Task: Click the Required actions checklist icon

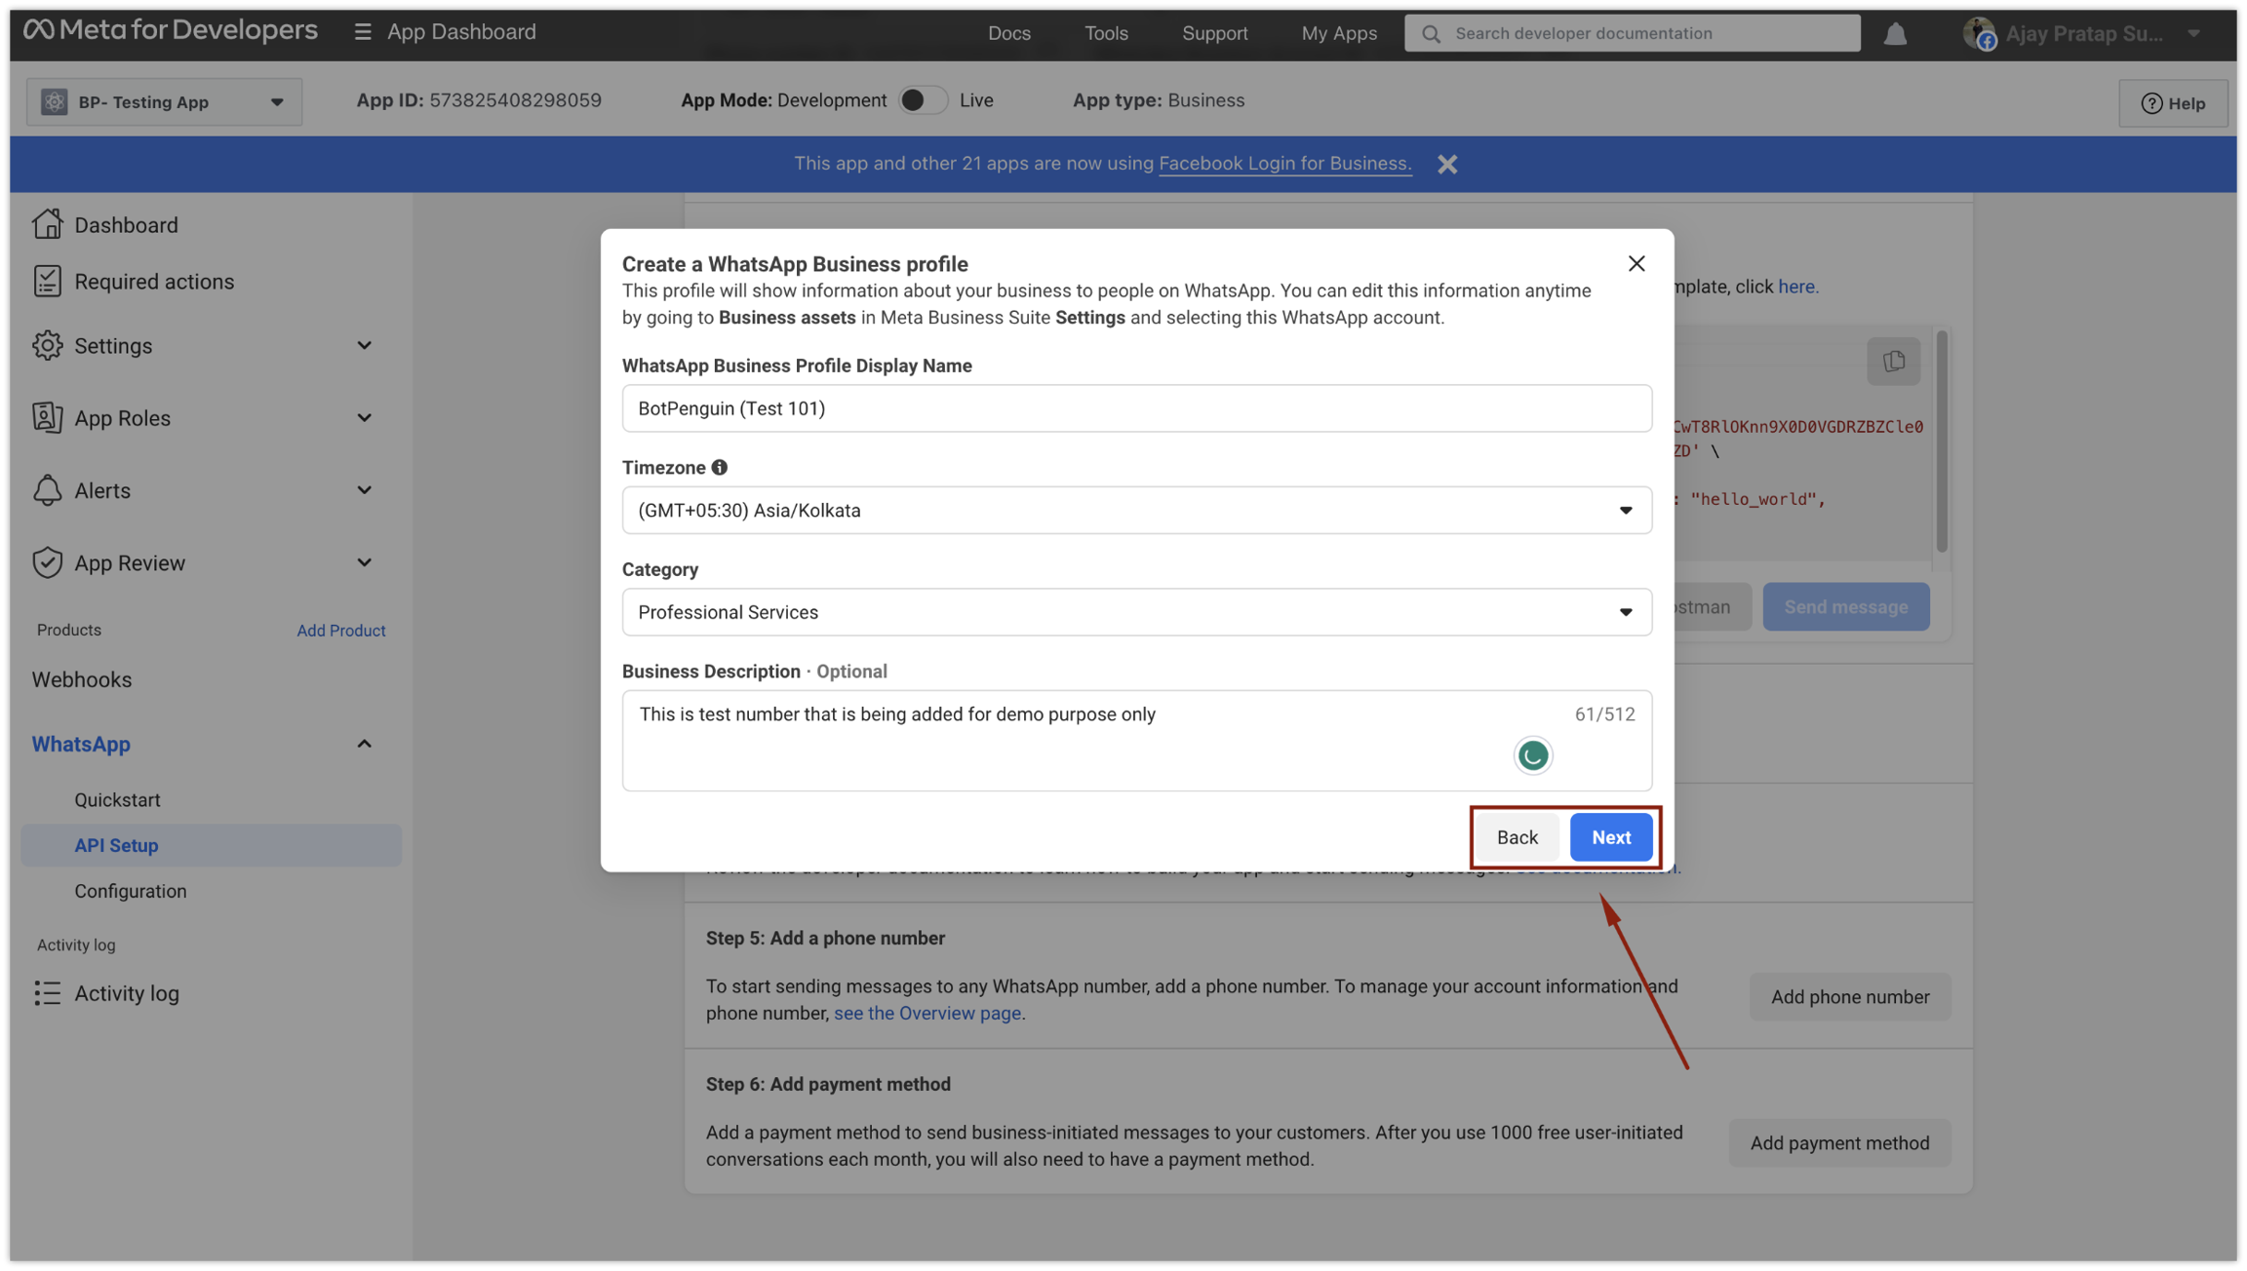Action: [x=47, y=281]
